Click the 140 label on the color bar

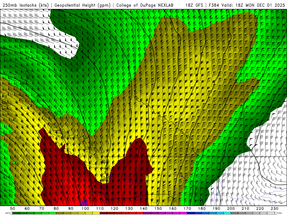coord(143,209)
